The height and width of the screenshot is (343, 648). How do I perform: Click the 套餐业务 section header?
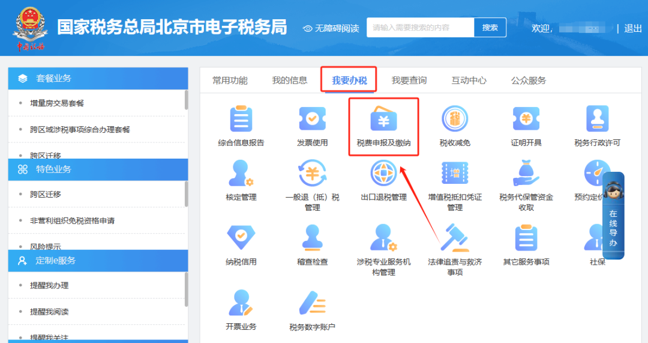98,78
